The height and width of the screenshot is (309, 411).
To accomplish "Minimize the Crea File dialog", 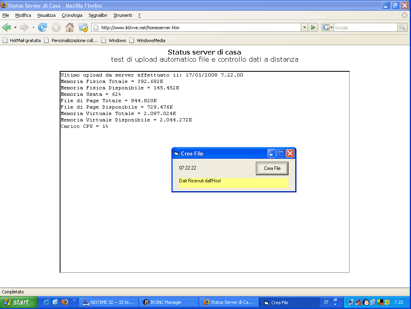I will point(272,153).
